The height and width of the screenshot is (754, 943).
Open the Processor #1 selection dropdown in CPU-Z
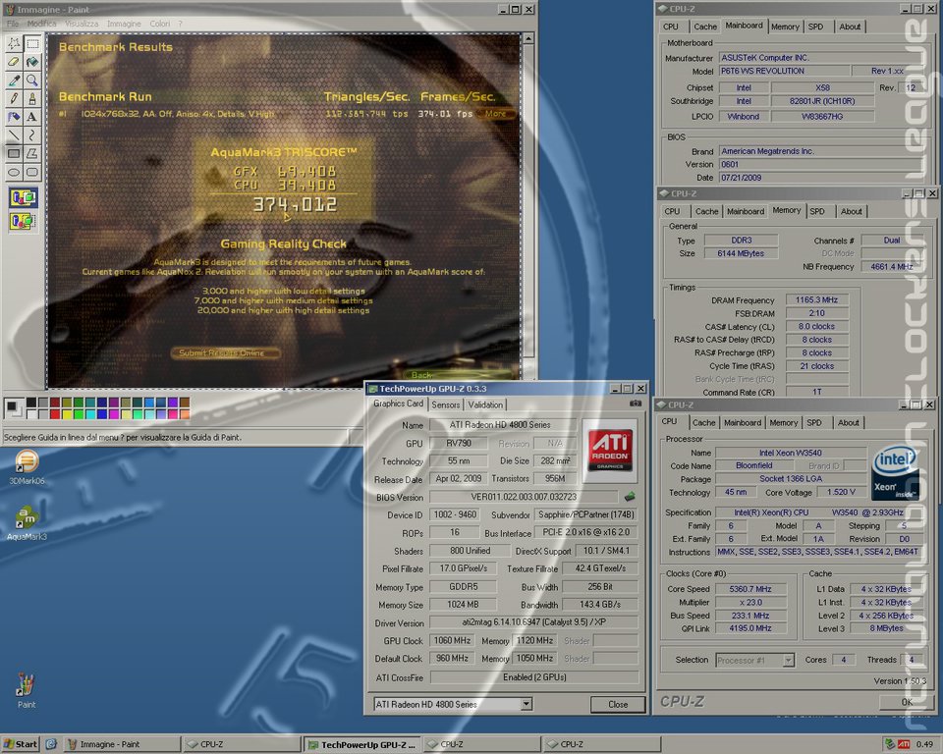point(789,660)
